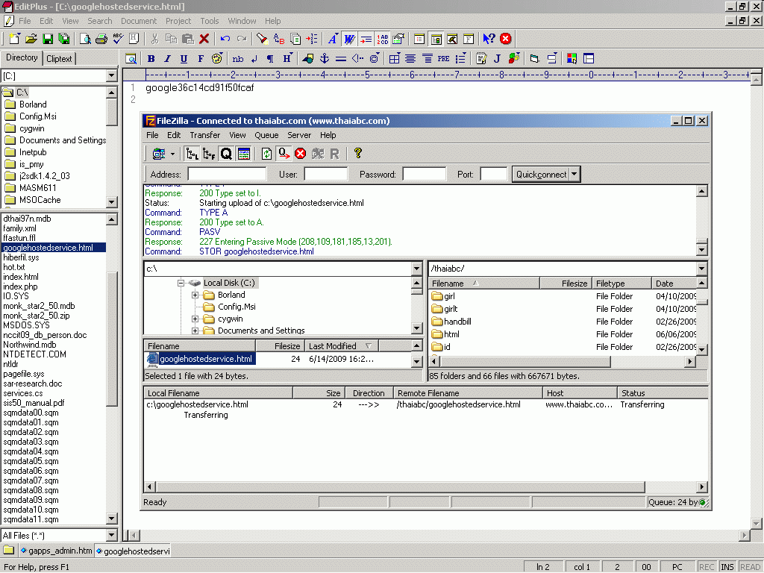Screen dimensions: 764x573
Task: Insert anchor using the anchor icon
Action: 325,58
